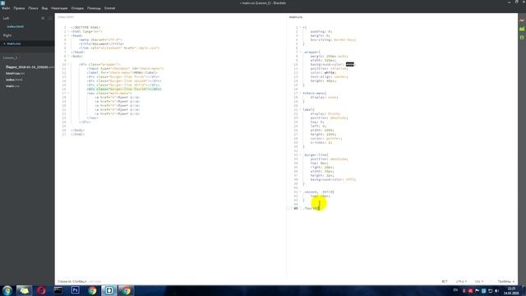Open Photoshop from taskbar
Viewport: 526px width, 296px height.
tap(75, 290)
